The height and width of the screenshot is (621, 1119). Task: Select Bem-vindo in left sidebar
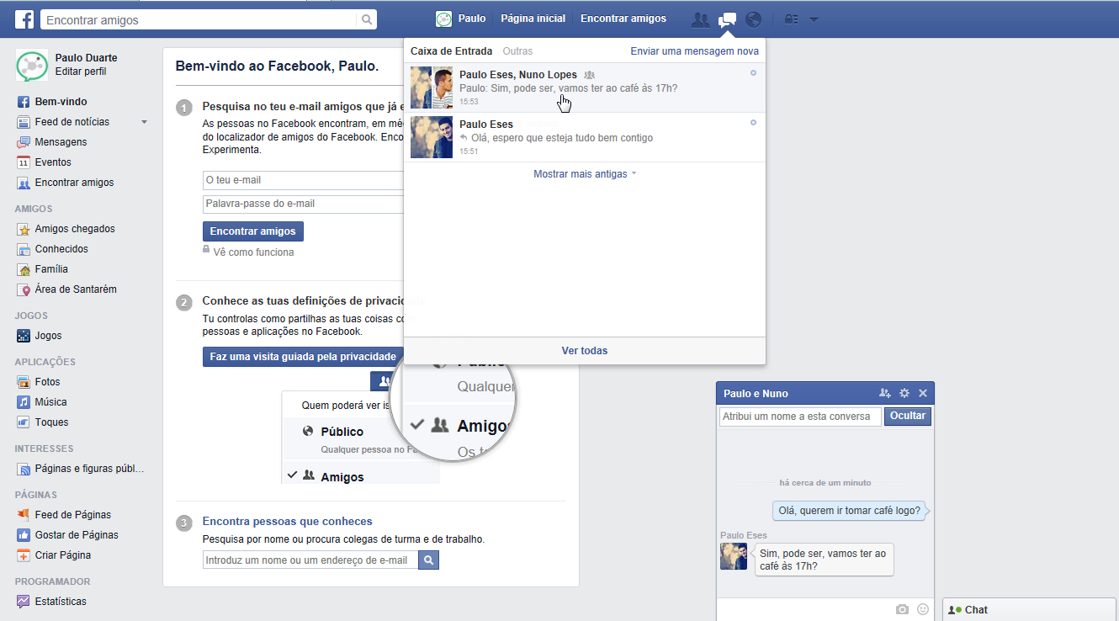coord(61,102)
